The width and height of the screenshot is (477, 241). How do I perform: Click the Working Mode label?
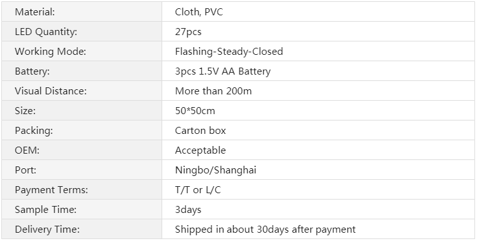coord(50,52)
